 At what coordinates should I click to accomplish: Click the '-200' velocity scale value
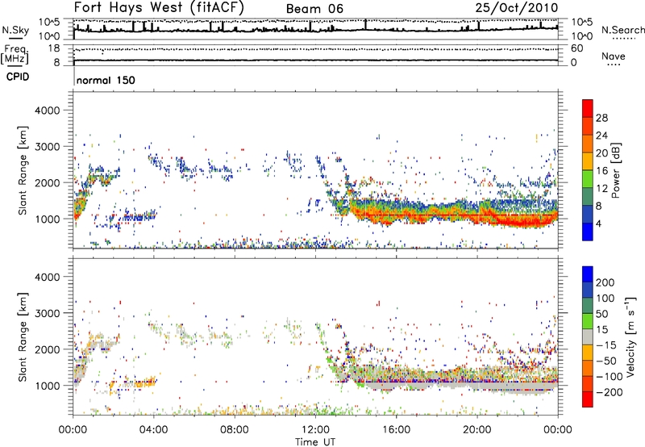608,393
